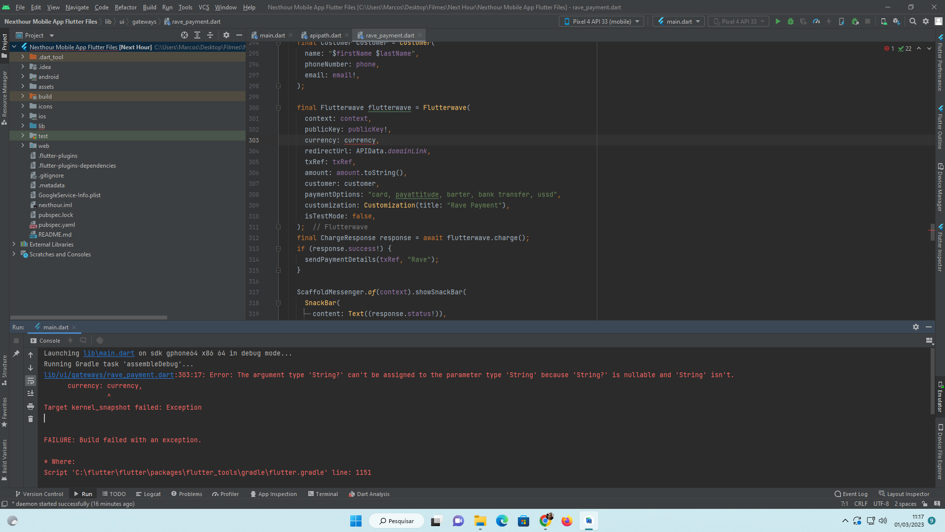Open the Event Log
Image resolution: width=945 pixels, height=532 pixels.
[851, 494]
